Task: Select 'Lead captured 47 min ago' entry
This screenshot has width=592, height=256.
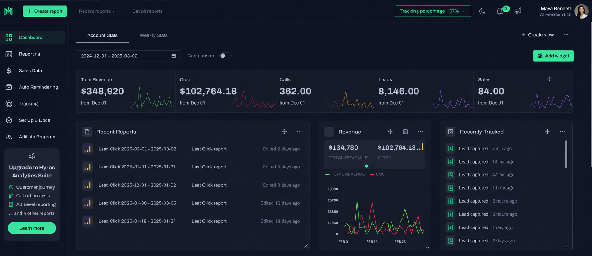Action: click(x=480, y=175)
